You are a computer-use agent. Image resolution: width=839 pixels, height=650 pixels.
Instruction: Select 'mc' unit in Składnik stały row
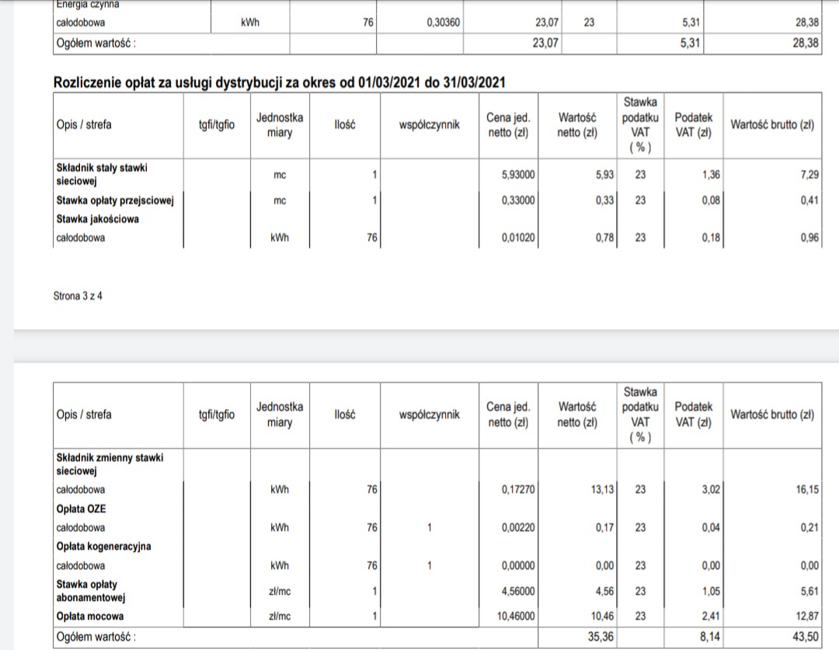[280, 175]
